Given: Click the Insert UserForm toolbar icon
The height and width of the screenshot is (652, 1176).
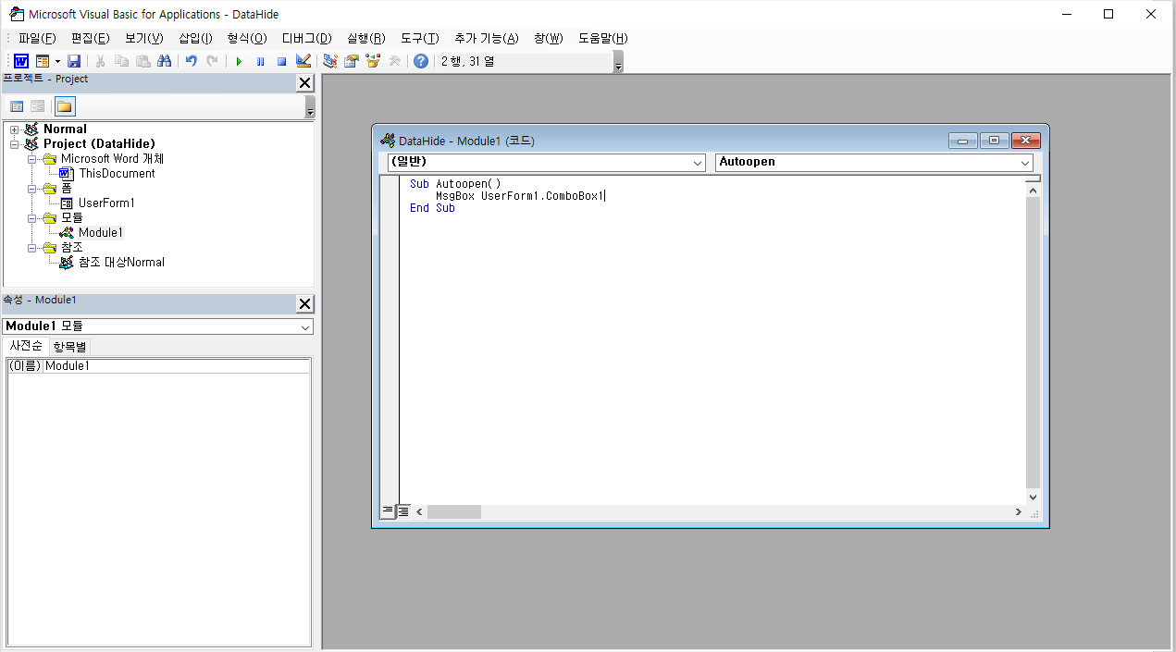Looking at the screenshot, I should click(x=43, y=61).
